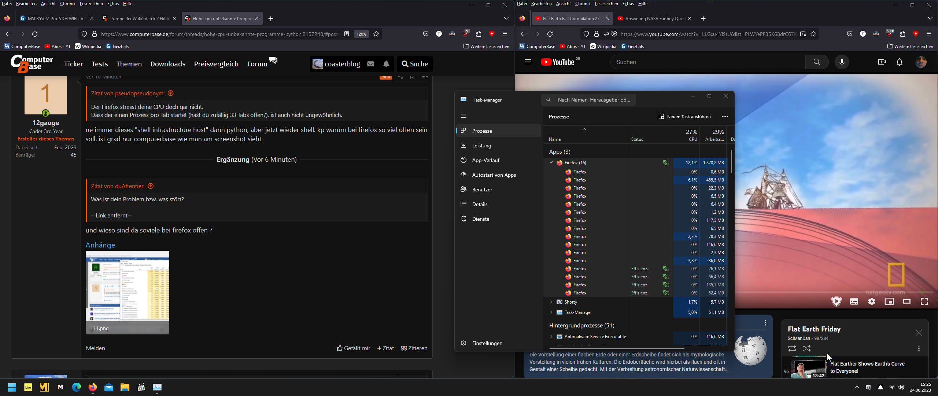Image resolution: width=938 pixels, height=396 pixels.
Task: Open Autostart von Apps page
Action: 494,175
